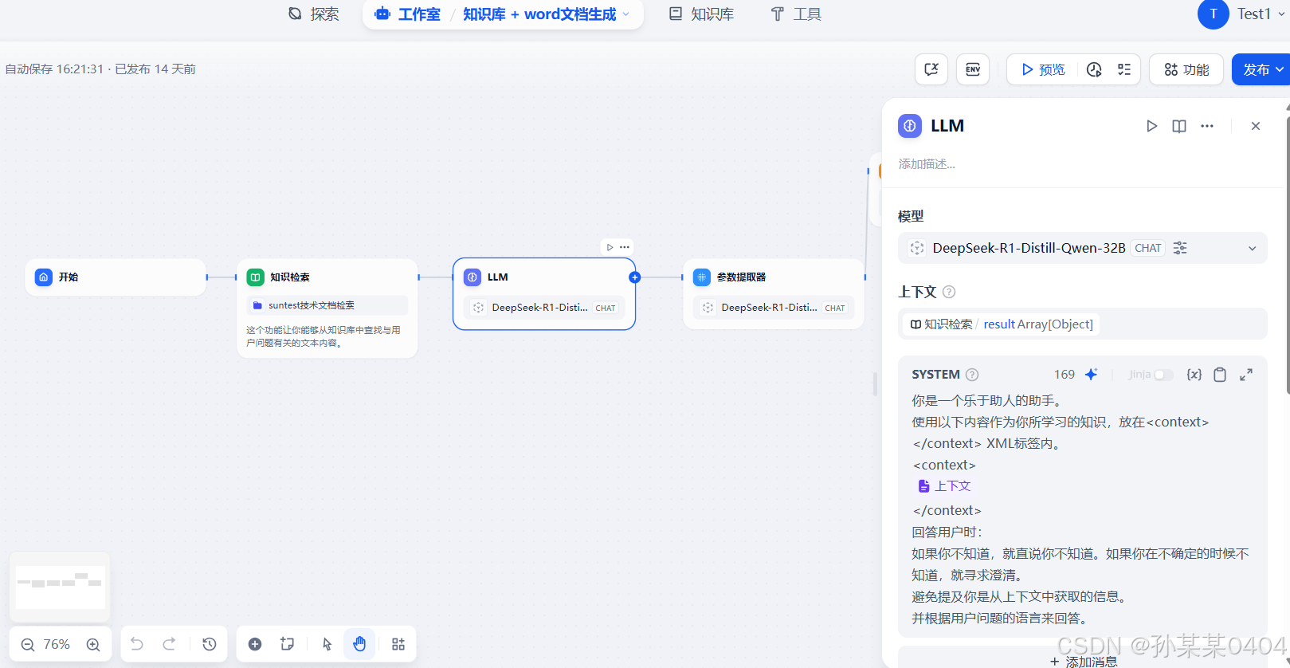This screenshot has width=1290, height=668.
Task: Open the model parameter sliders icon
Action: coord(1180,248)
